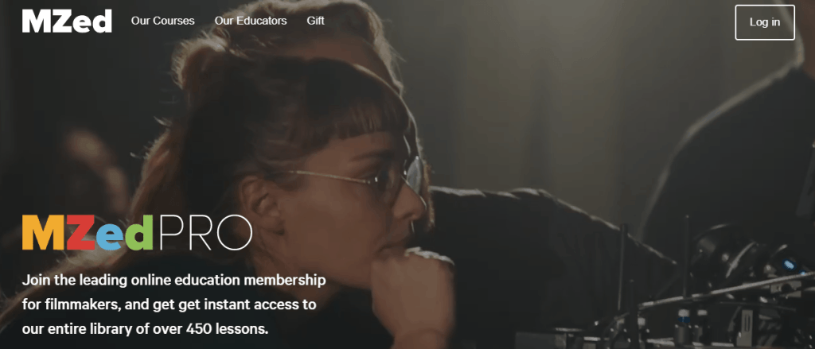Screen dimensions: 815x349
Task: Open the Our Courses menu item
Action: pos(162,21)
